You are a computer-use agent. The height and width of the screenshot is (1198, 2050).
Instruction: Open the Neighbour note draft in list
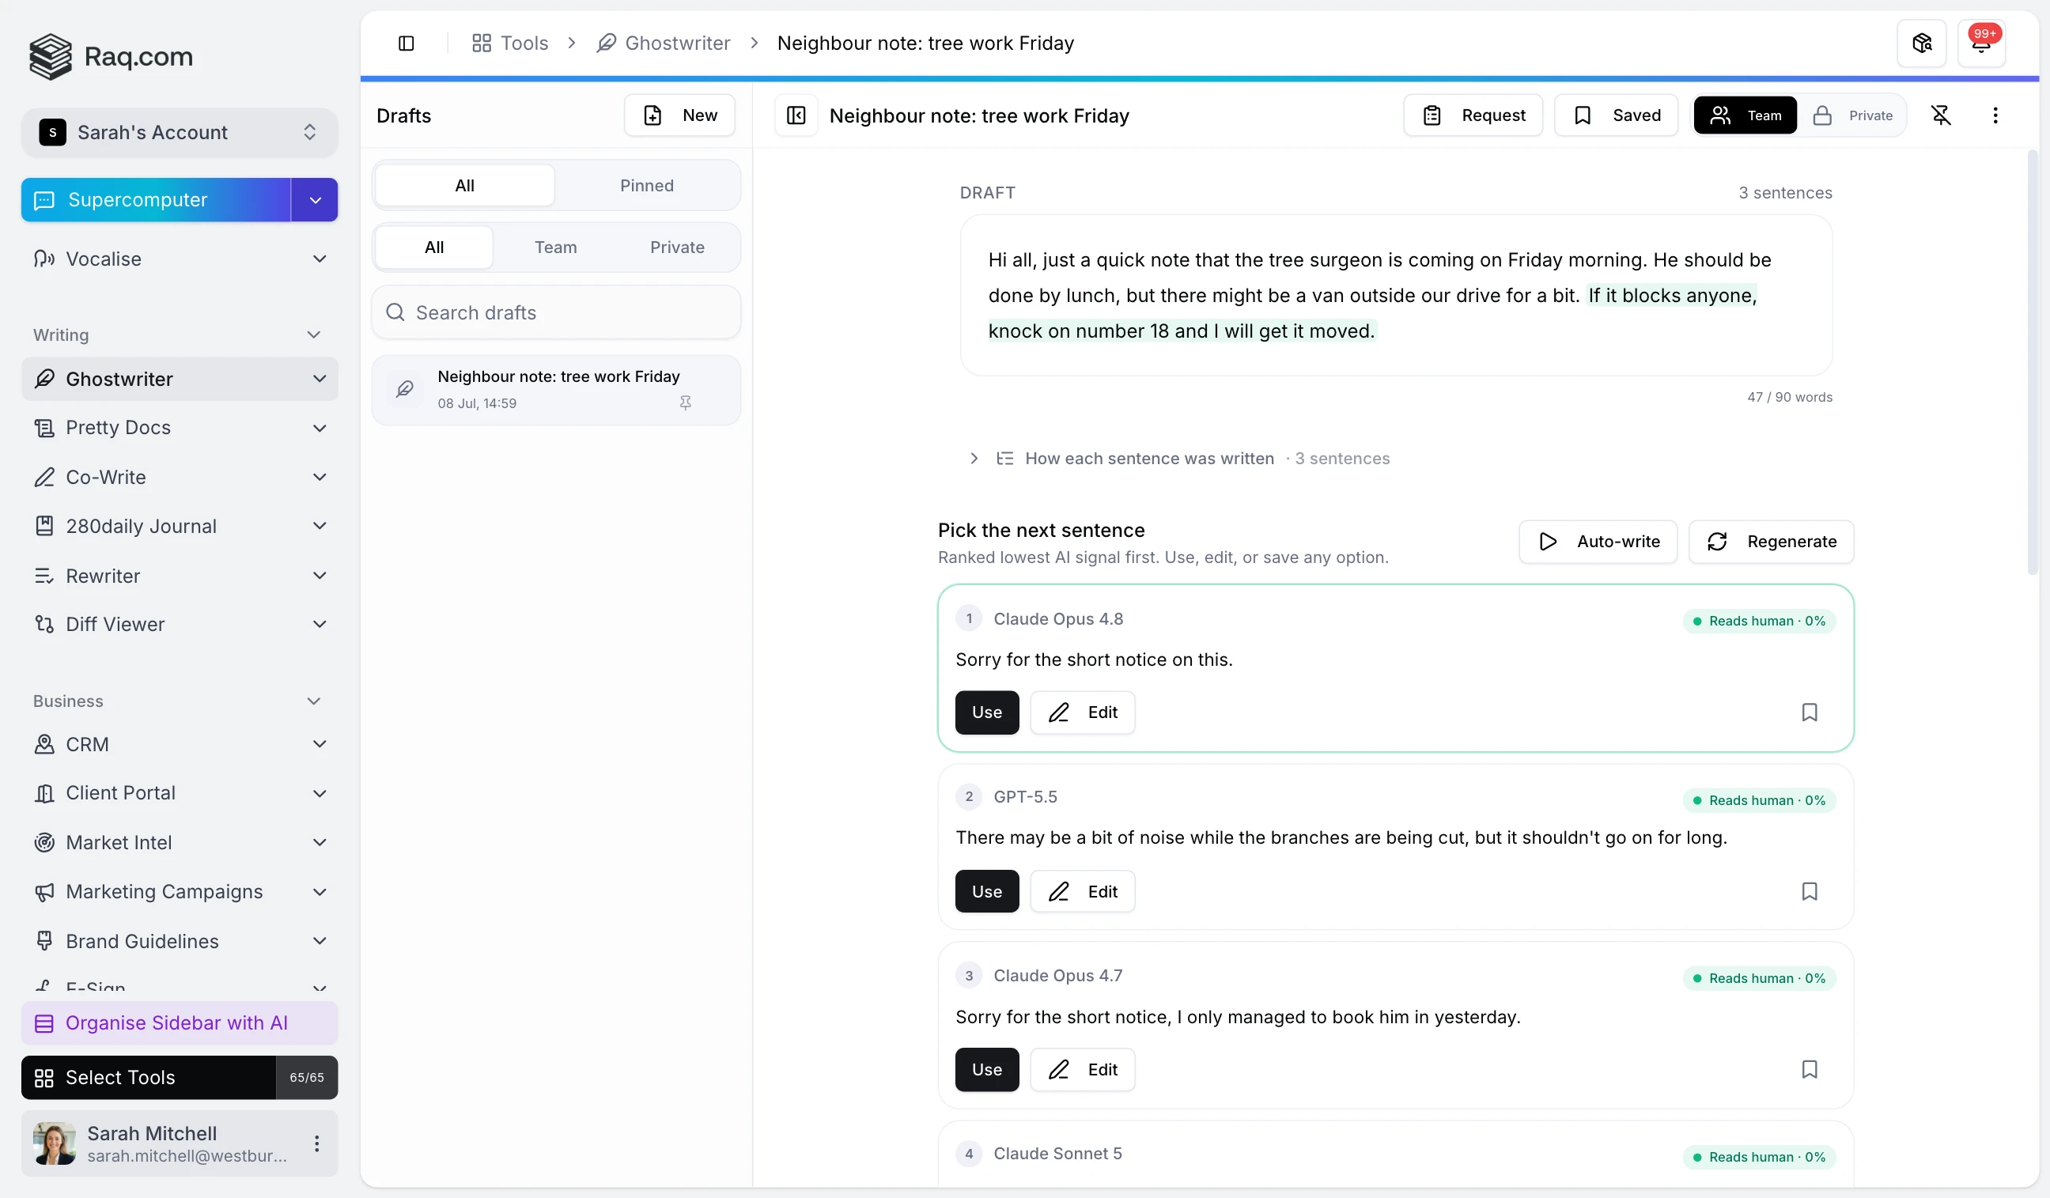(x=556, y=391)
